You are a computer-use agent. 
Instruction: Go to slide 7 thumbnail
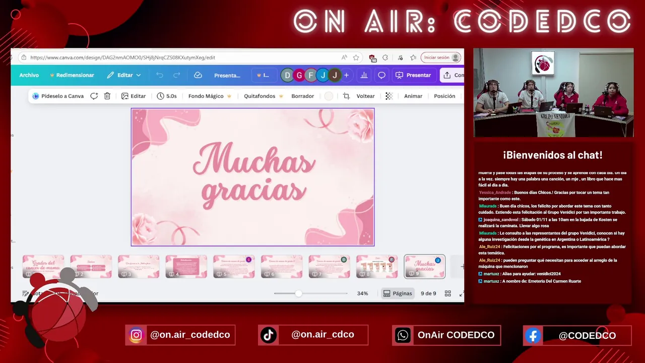(329, 266)
